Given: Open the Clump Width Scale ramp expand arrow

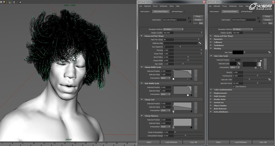Looking at the screenshot, I should click(x=196, y=75).
